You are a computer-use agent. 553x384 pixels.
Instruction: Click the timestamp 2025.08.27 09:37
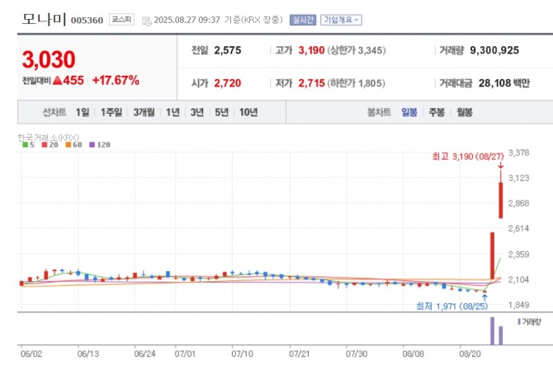pos(187,20)
